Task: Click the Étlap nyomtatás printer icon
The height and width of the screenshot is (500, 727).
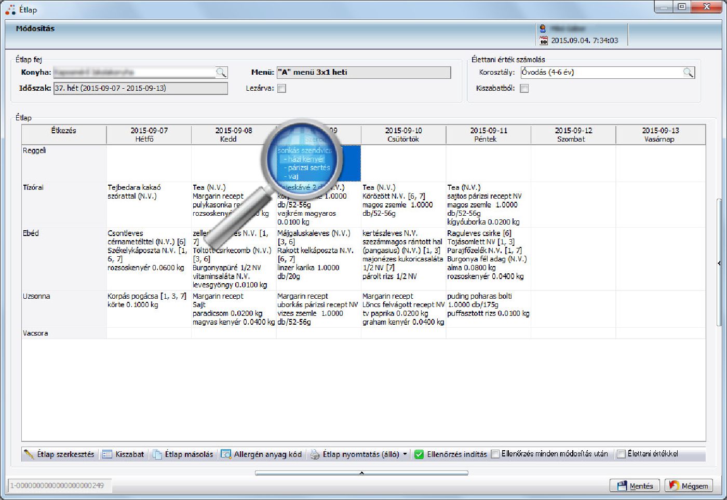Action: tap(315, 454)
